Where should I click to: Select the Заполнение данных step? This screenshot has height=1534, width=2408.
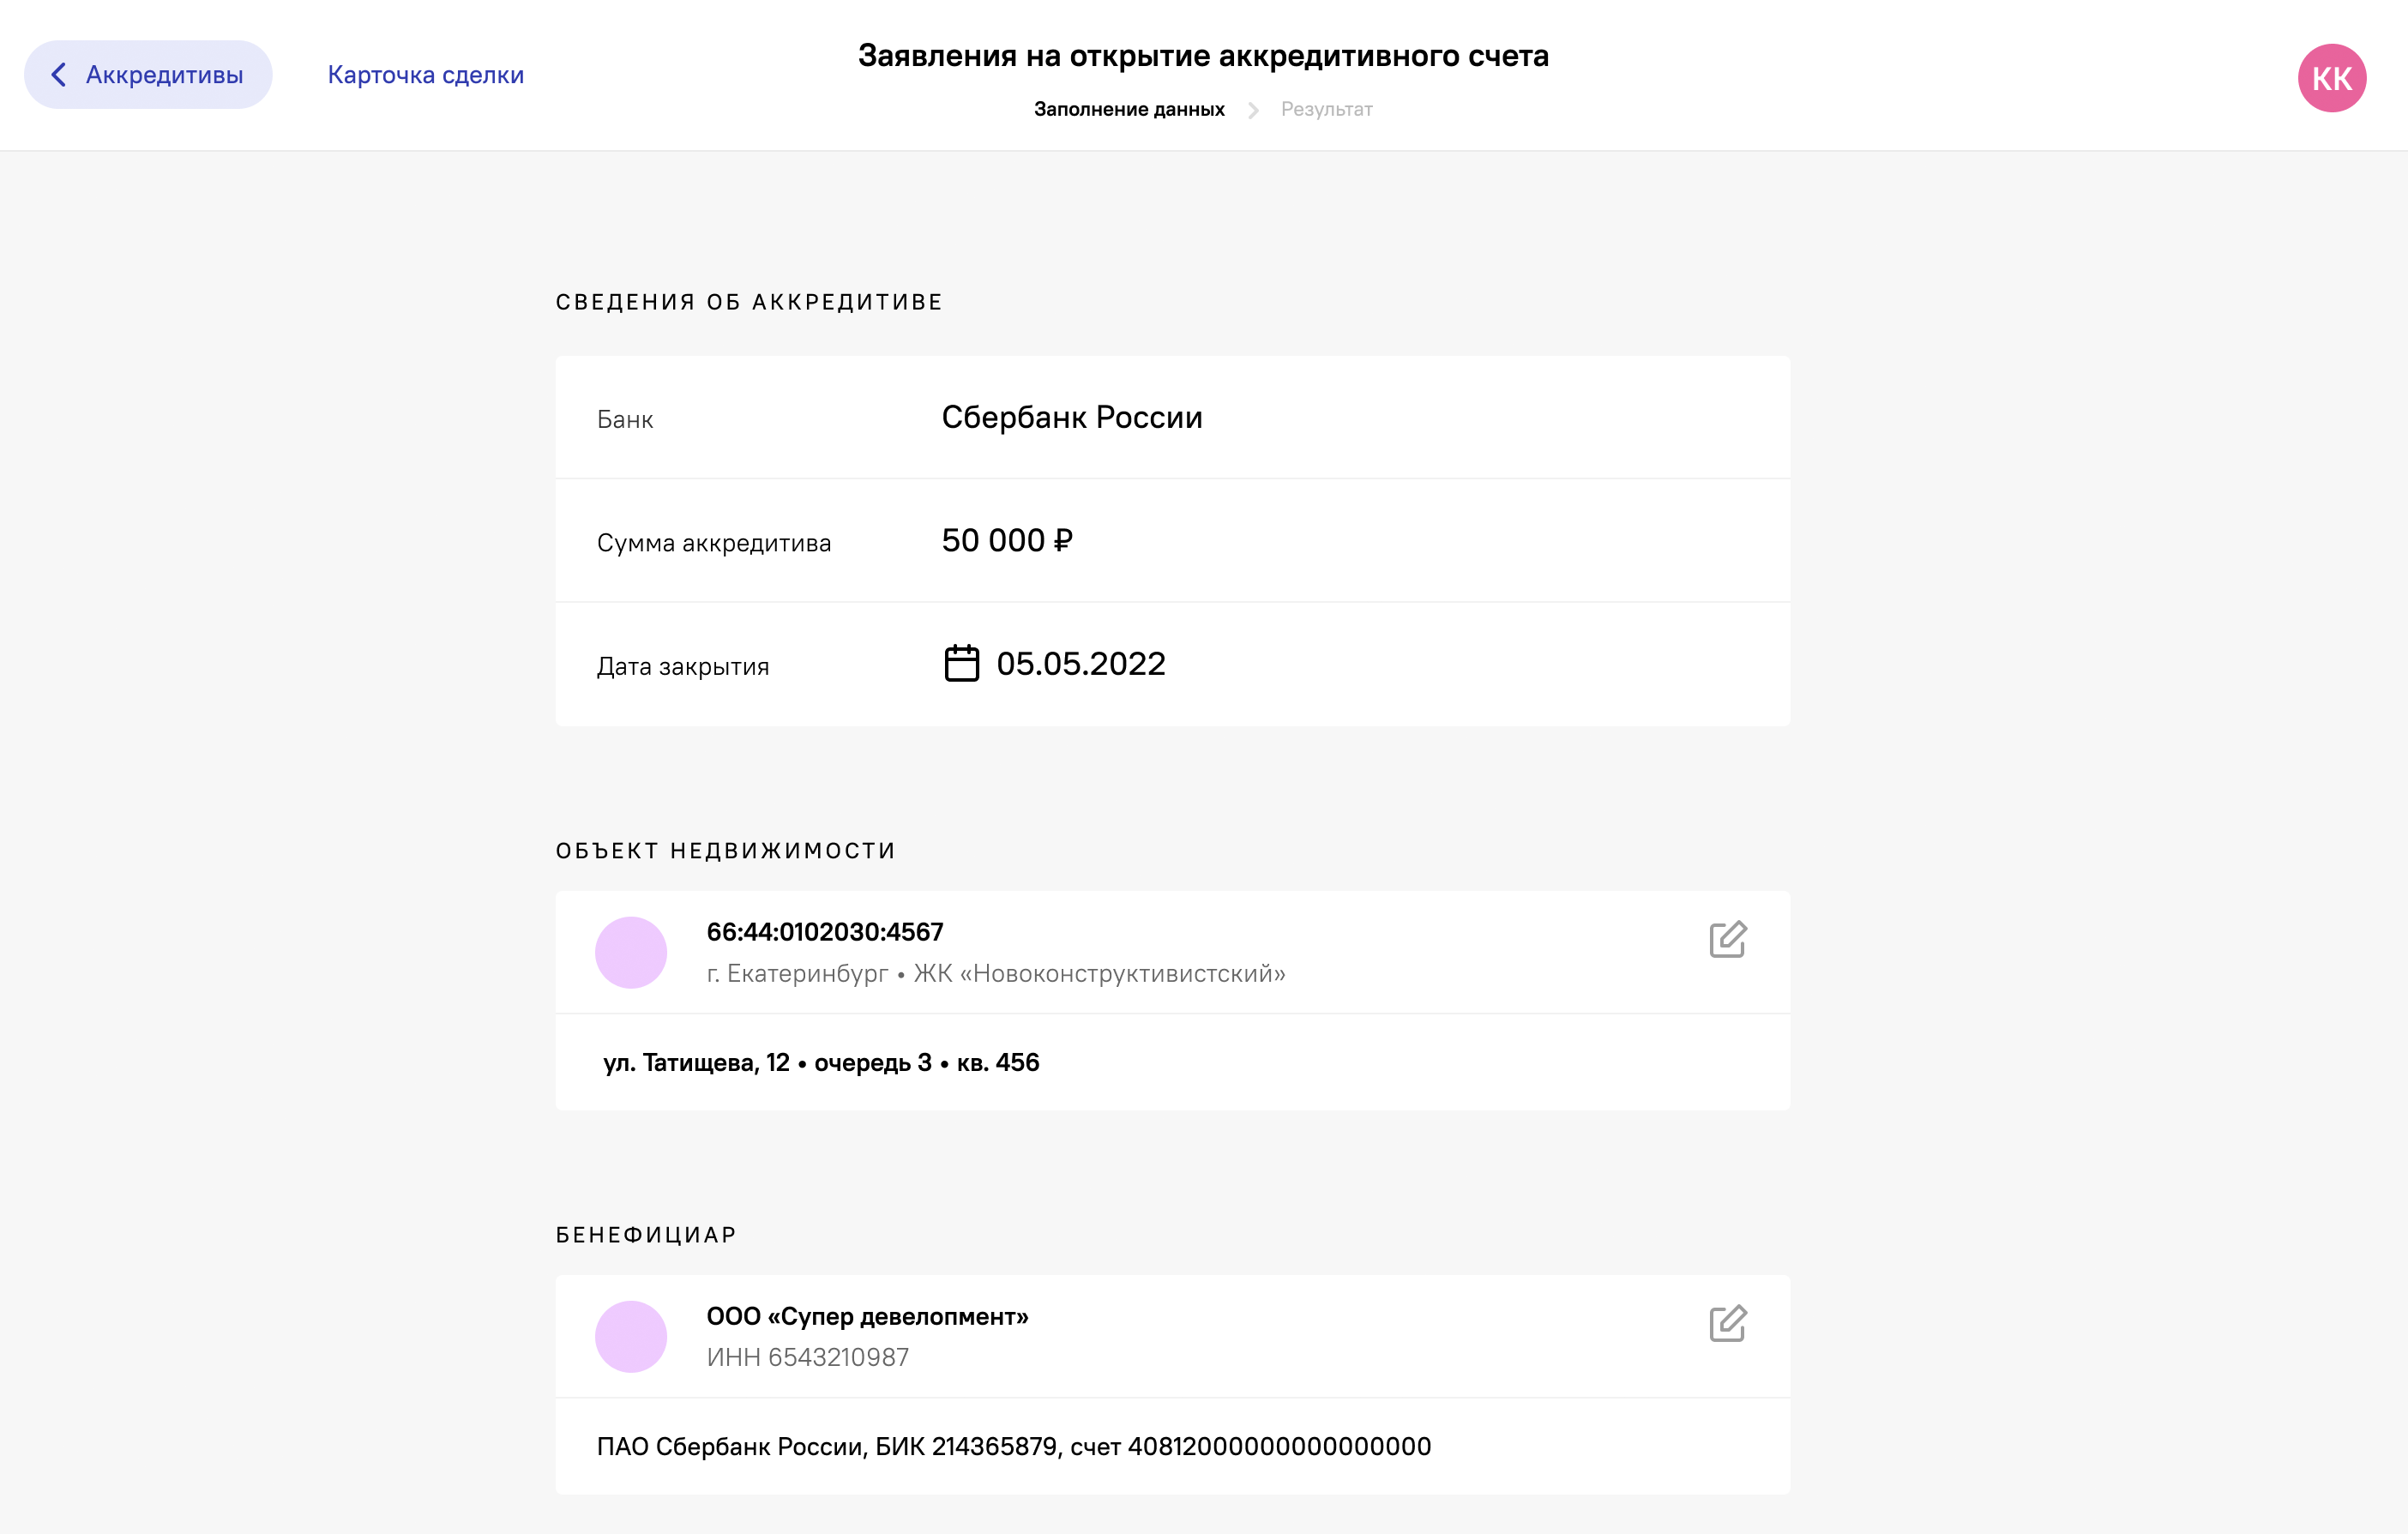1128,109
